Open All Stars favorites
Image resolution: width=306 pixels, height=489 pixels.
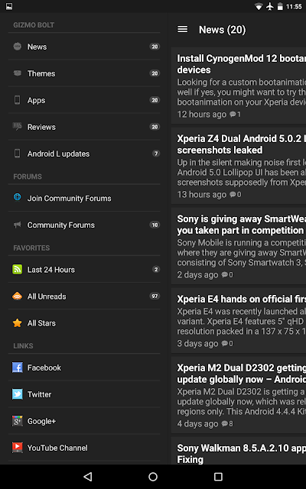click(84, 323)
